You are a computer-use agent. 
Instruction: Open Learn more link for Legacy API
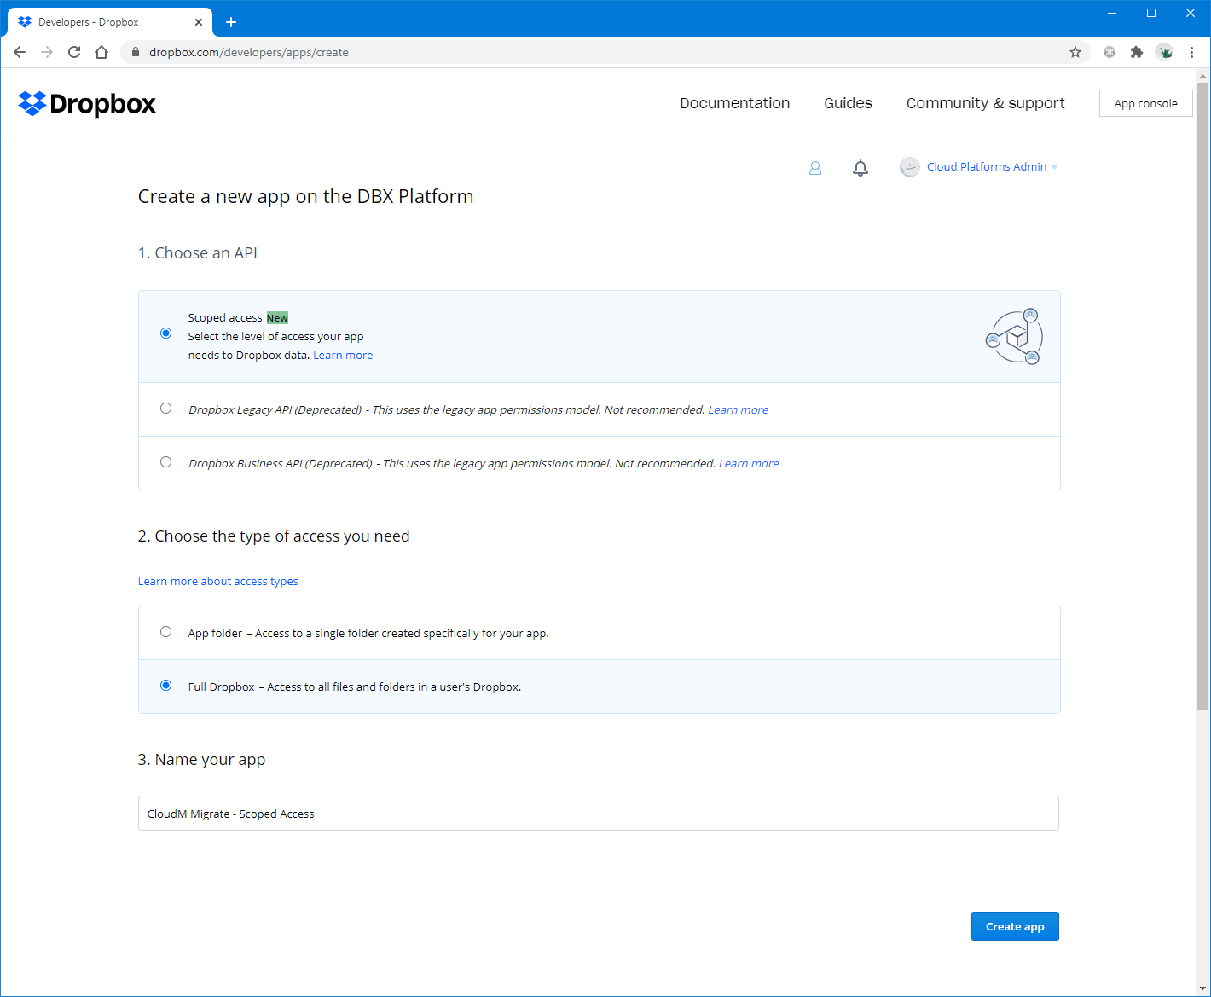coord(738,410)
